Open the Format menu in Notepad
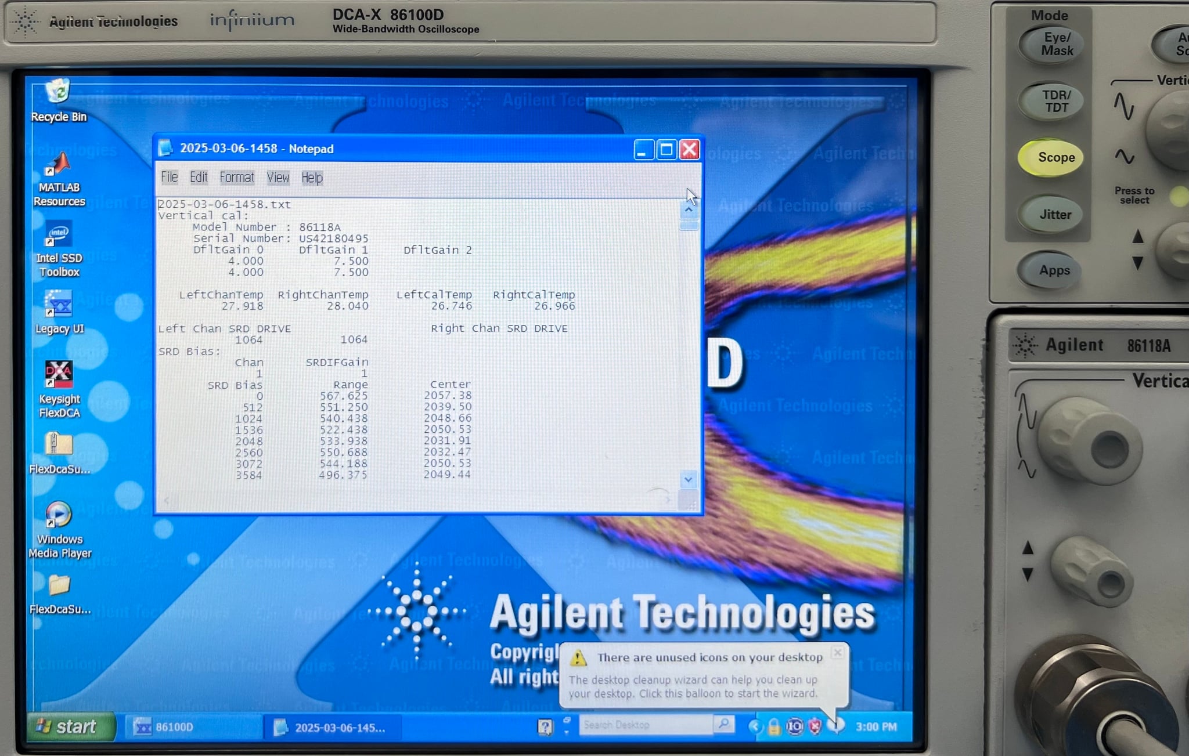The width and height of the screenshot is (1189, 756). (x=237, y=177)
